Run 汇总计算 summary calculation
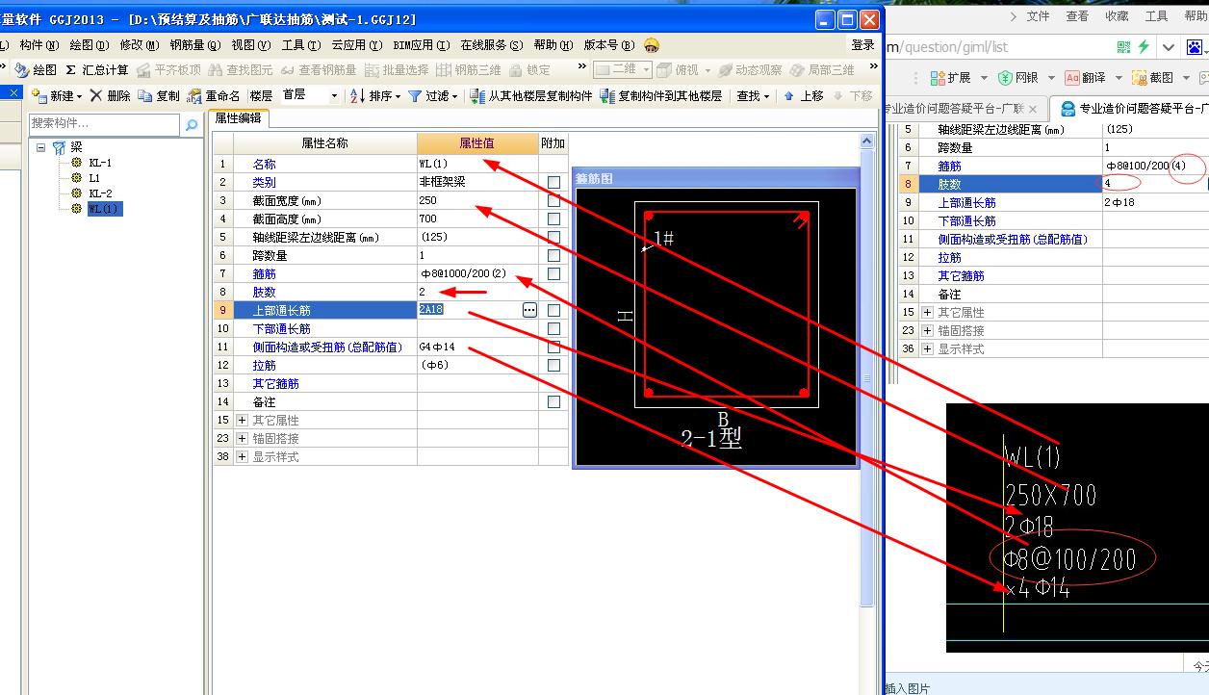Image resolution: width=1209 pixels, height=695 pixels. coord(97,69)
